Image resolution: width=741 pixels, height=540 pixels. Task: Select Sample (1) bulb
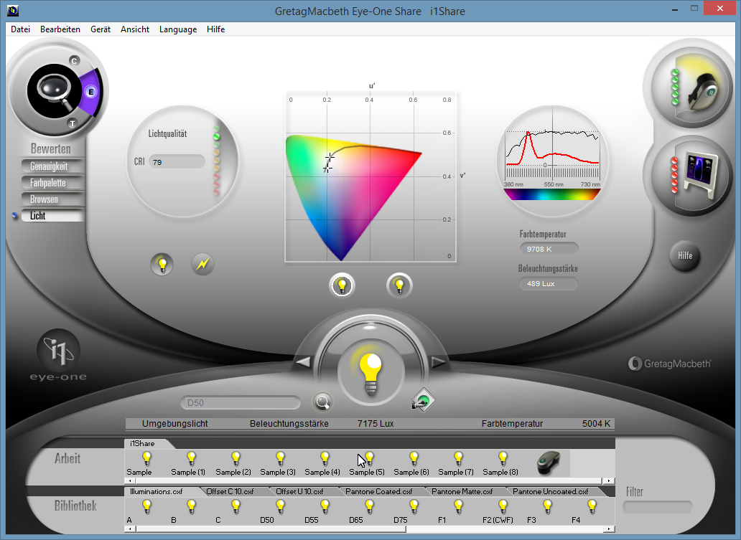pyautogui.click(x=191, y=458)
